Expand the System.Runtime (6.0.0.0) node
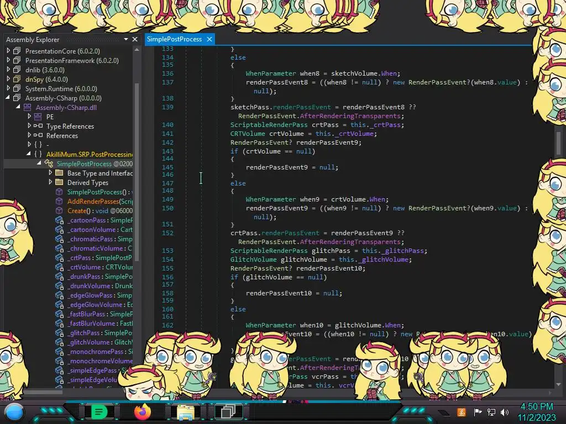This screenshot has width=566, height=424. 8,88
